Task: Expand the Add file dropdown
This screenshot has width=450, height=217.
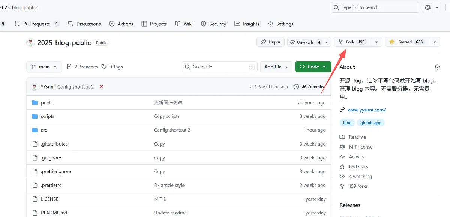Action: click(276, 67)
